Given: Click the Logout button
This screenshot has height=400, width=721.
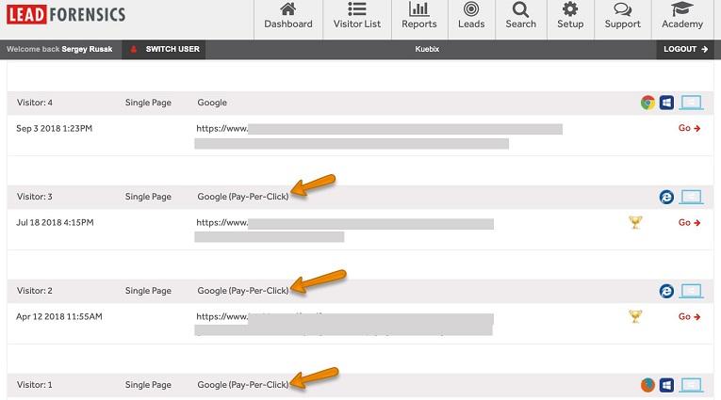Looking at the screenshot, I should click(685, 49).
